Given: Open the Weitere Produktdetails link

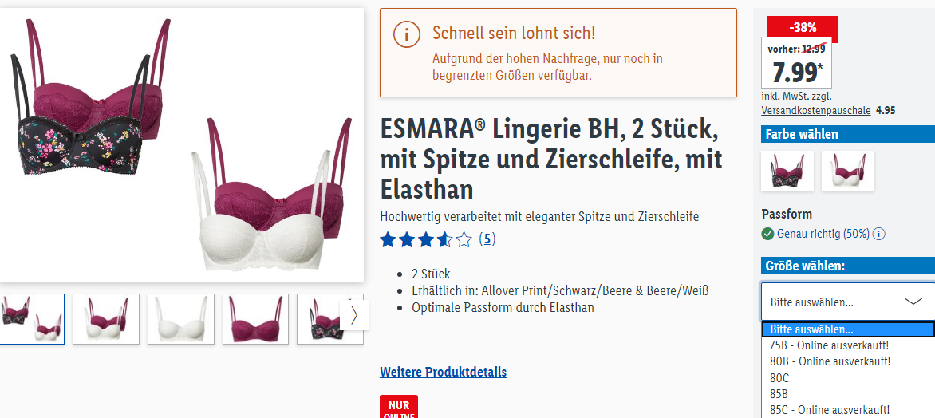Looking at the screenshot, I should click(443, 372).
